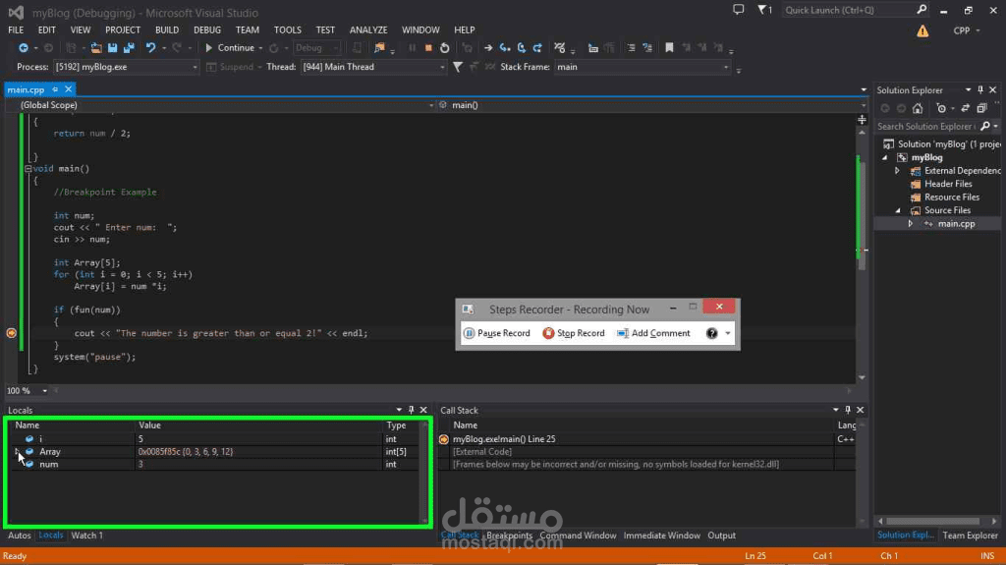Open the DEBUG menu
Screen dimensions: 1006x565
(207, 29)
